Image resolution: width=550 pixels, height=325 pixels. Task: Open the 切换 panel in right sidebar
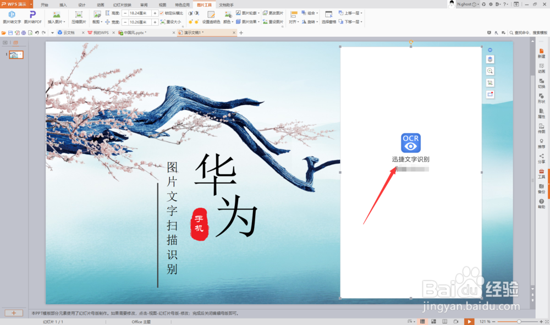pyautogui.click(x=542, y=84)
